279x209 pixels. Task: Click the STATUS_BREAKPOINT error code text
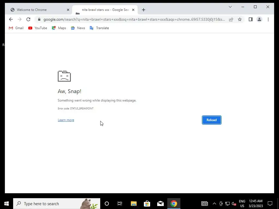point(82,108)
